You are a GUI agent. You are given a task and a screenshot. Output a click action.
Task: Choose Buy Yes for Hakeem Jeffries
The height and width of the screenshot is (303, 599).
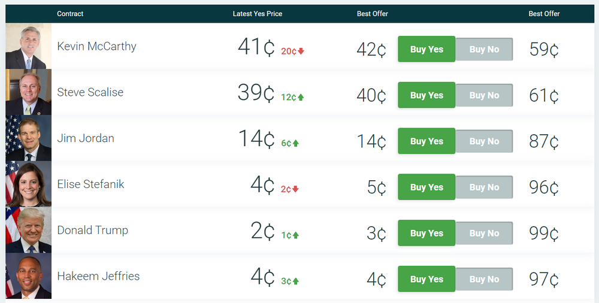426,279
